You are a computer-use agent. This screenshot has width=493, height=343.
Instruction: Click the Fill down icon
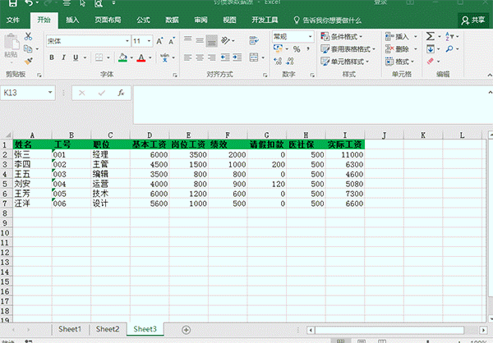[431, 49]
